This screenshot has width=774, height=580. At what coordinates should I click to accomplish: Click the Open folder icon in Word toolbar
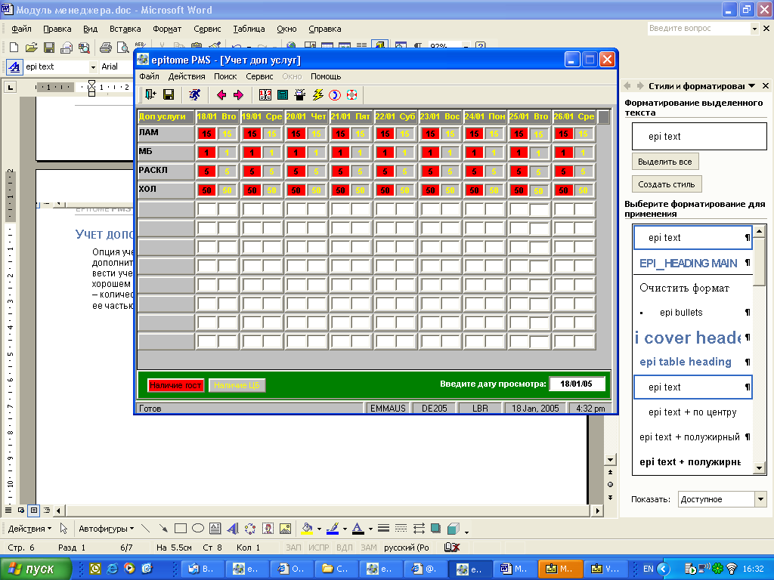tap(32, 48)
